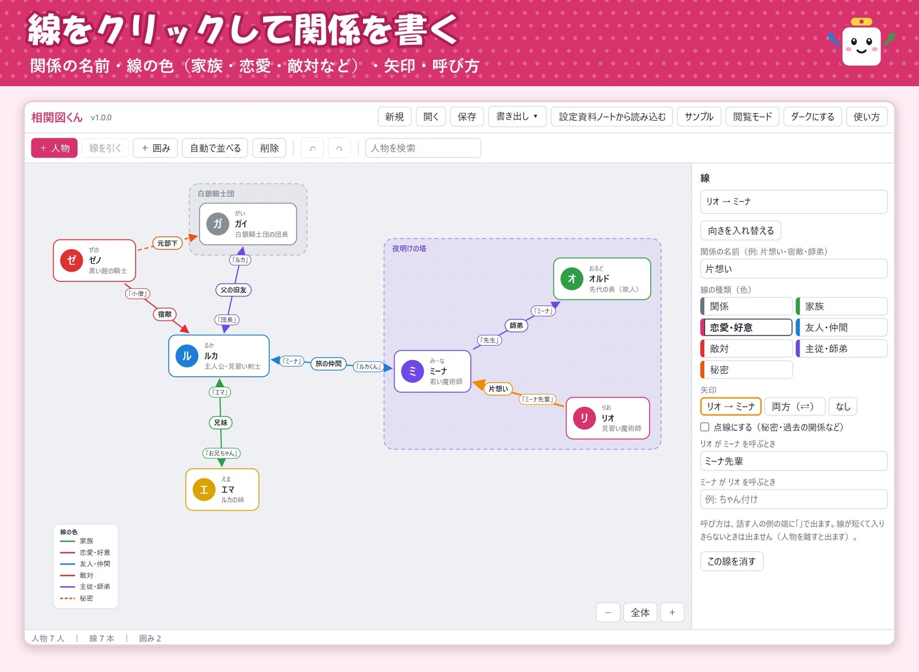Choose the 主従・師弟 line type
The height and width of the screenshot is (672, 919).
click(x=841, y=349)
